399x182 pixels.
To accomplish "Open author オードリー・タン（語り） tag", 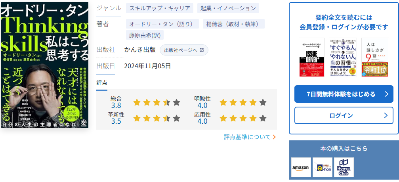I will pyautogui.click(x=162, y=24).
